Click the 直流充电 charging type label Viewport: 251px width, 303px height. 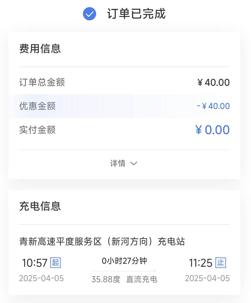pyautogui.click(x=142, y=279)
